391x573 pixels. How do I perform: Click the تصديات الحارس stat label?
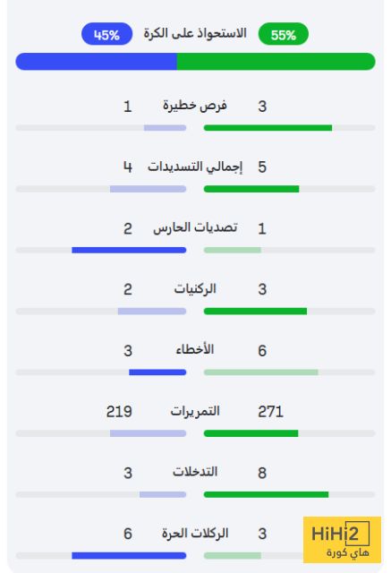click(x=195, y=227)
